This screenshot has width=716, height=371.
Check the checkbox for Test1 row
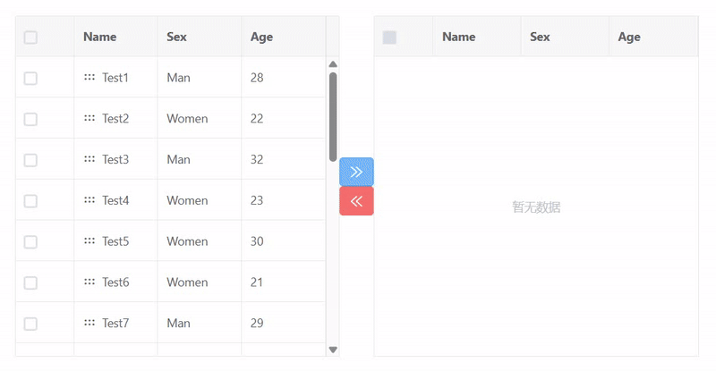pyautogui.click(x=30, y=79)
